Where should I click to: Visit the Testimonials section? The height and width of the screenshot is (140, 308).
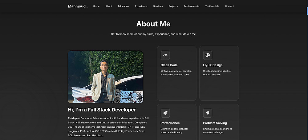point(212,6)
